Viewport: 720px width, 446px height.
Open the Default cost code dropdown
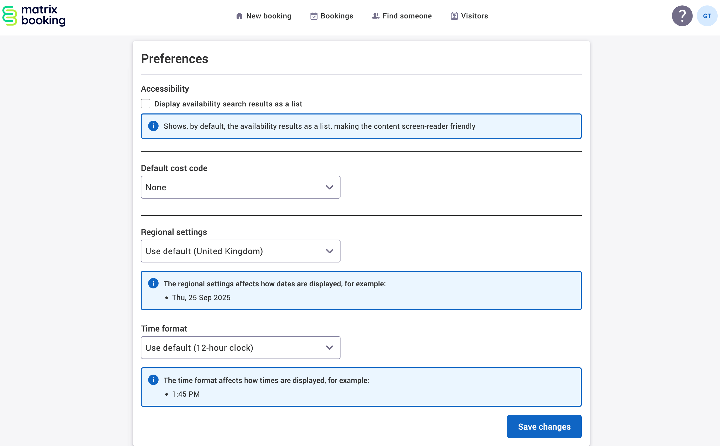(240, 187)
